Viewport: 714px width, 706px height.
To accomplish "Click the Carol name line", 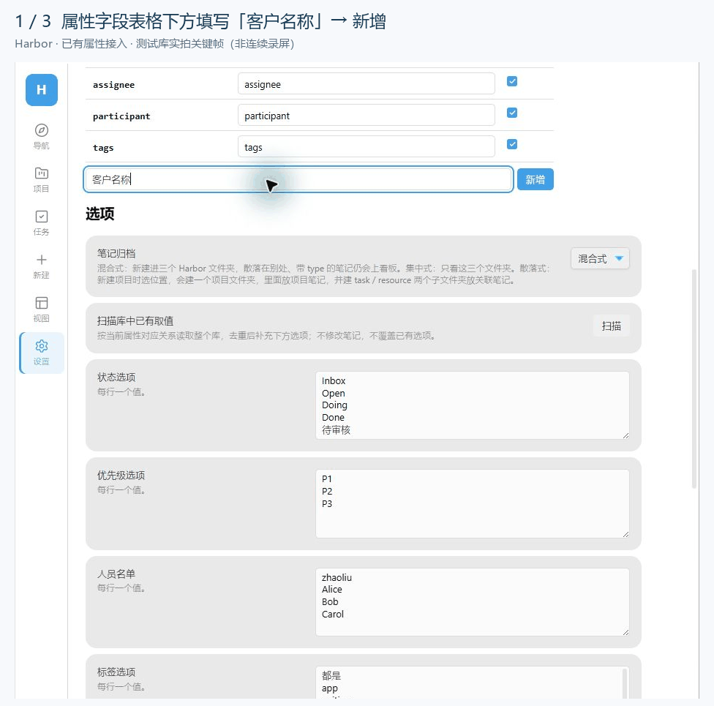I will [333, 614].
